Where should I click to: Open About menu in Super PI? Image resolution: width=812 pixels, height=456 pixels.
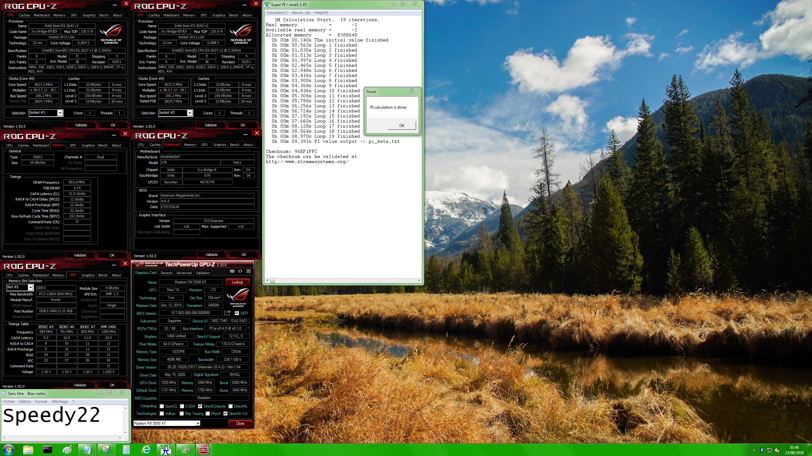pyautogui.click(x=301, y=13)
